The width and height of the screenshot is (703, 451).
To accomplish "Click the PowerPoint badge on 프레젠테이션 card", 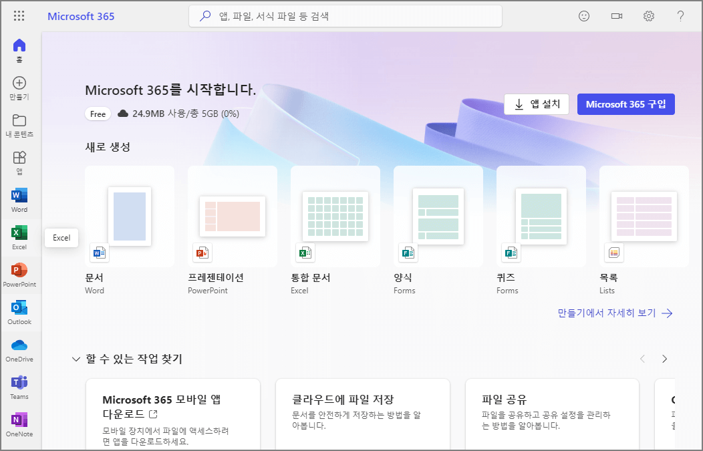I will click(202, 253).
